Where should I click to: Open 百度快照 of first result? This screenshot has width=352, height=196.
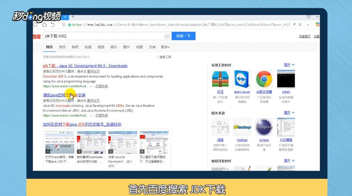pos(102,86)
